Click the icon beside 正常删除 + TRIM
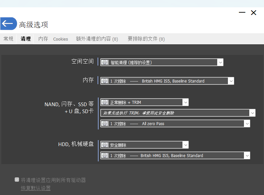 pyautogui.click(x=105, y=102)
